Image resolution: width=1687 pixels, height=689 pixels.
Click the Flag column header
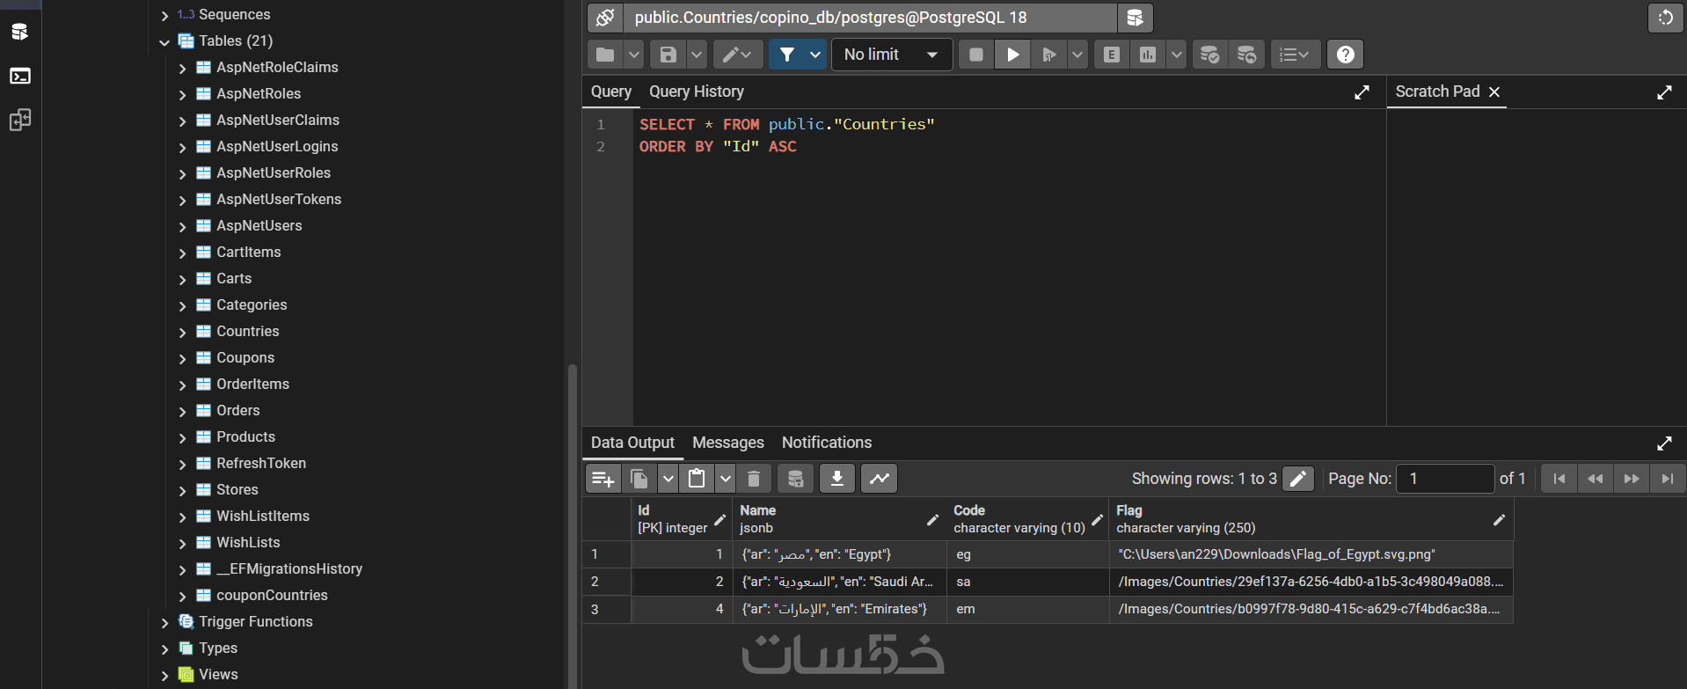[x=1311, y=519]
